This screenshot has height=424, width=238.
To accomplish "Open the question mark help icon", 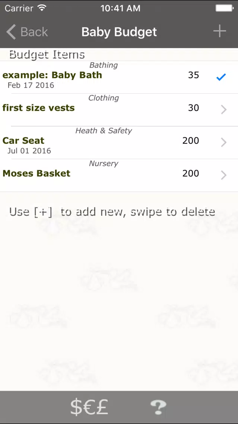I will (158, 407).
